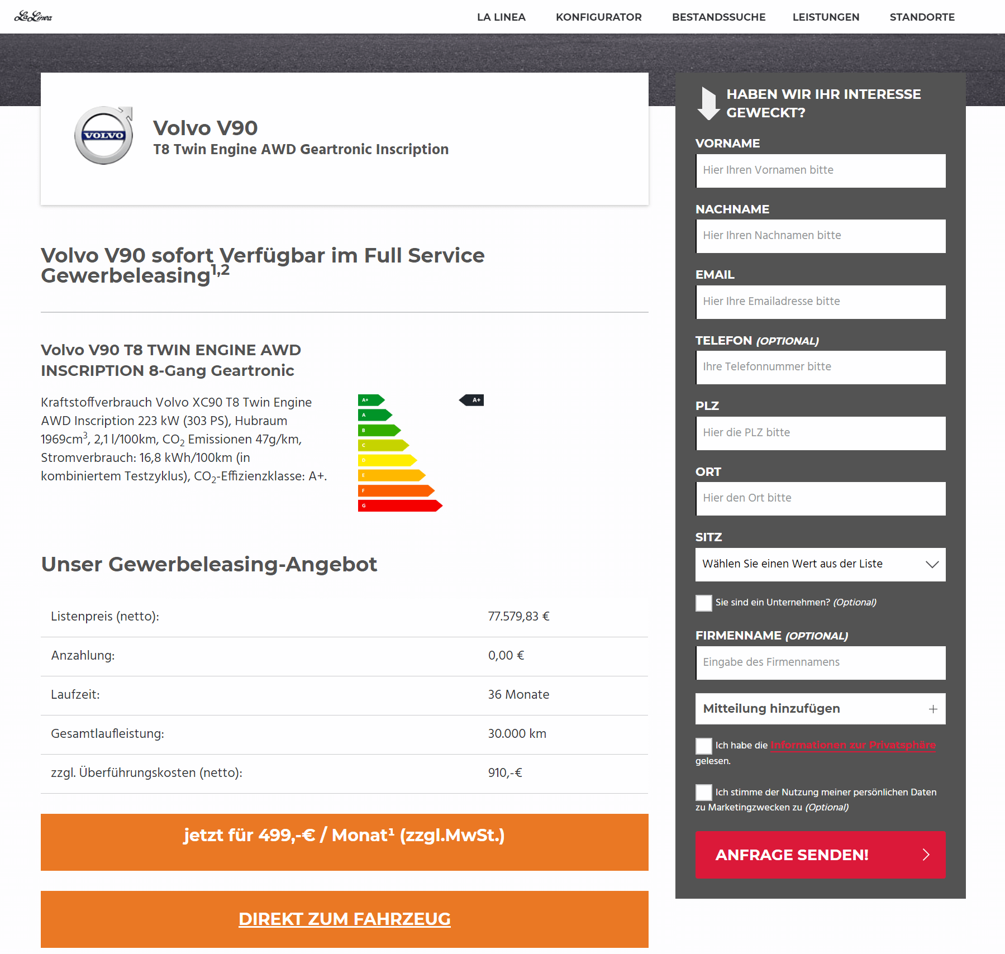Click the 'Unser Gewerbeleasing-Angebot' heading
This screenshot has height=954, width=1005.
point(209,564)
